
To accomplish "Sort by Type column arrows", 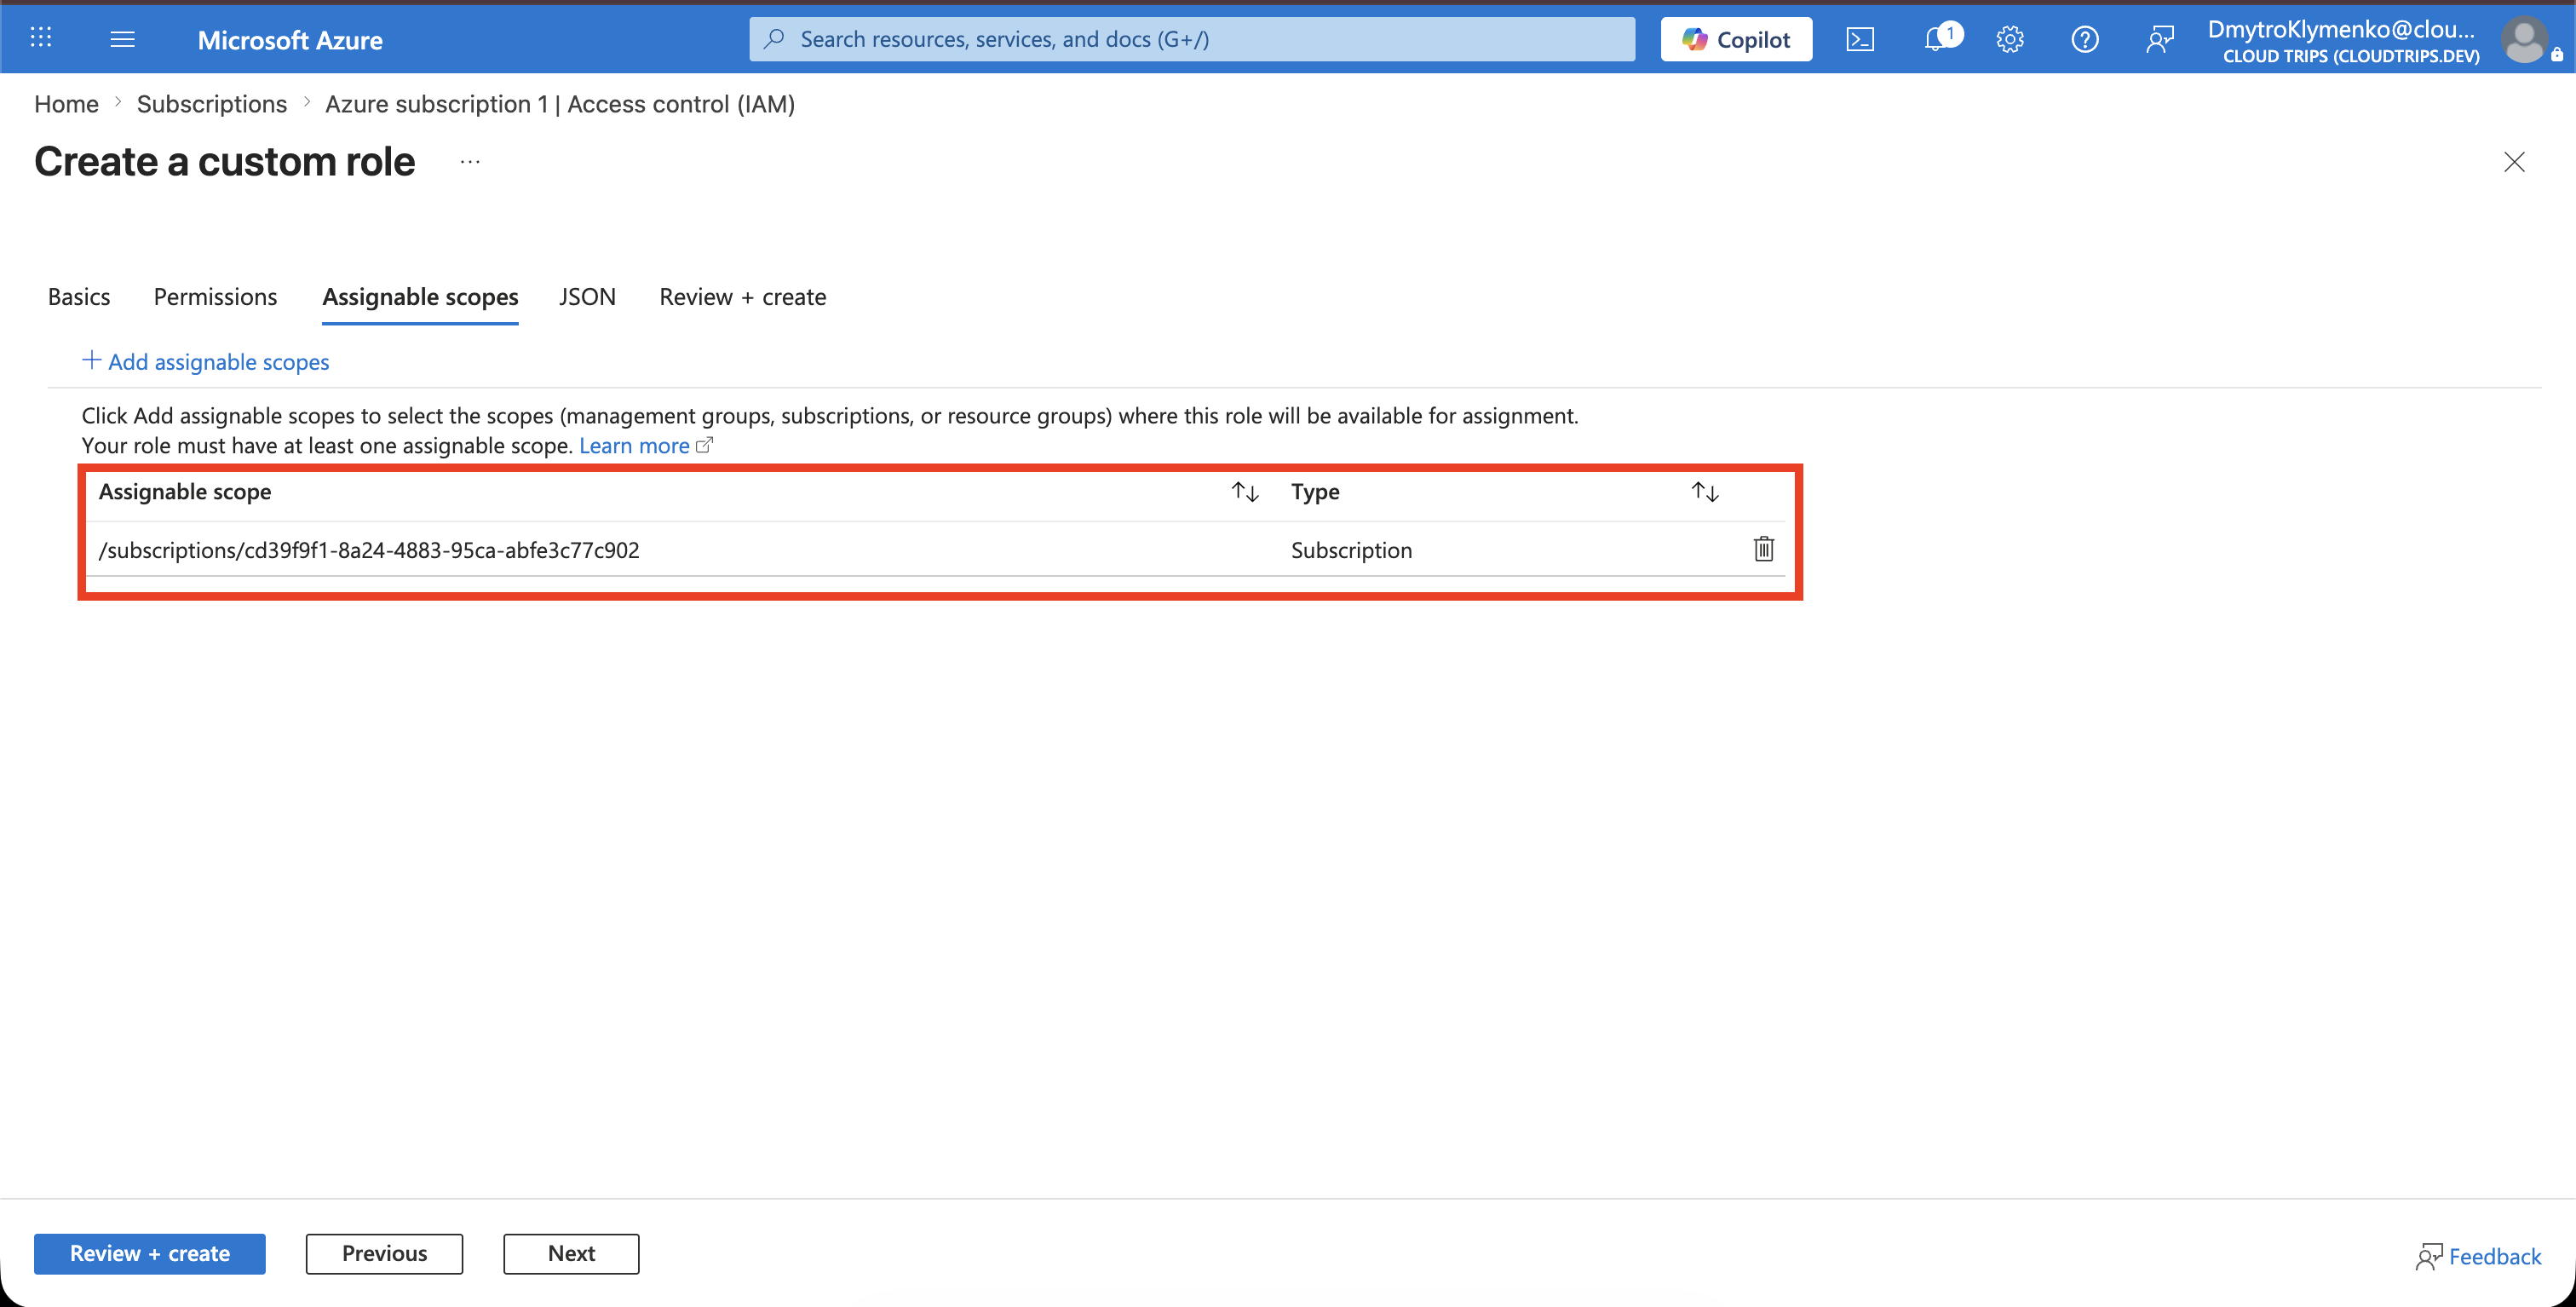I will (1705, 492).
